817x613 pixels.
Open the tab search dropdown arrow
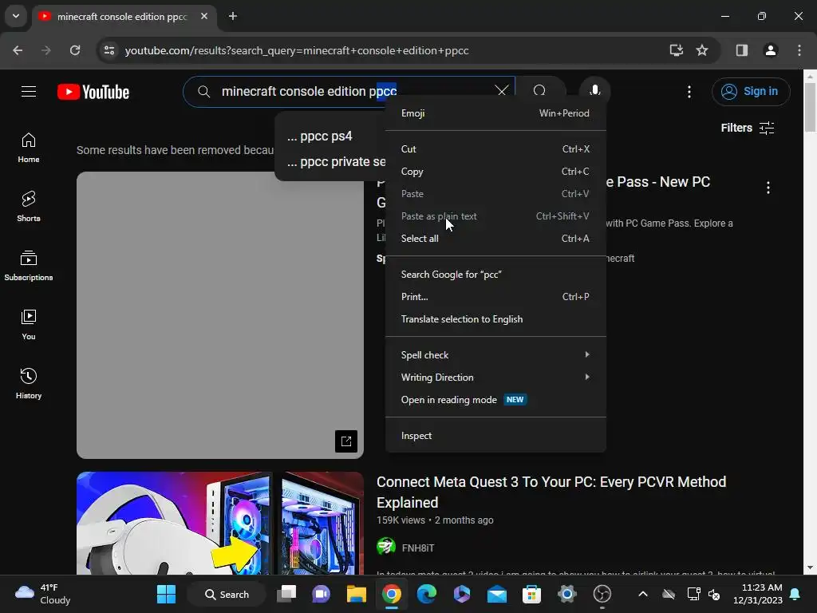[x=16, y=16]
